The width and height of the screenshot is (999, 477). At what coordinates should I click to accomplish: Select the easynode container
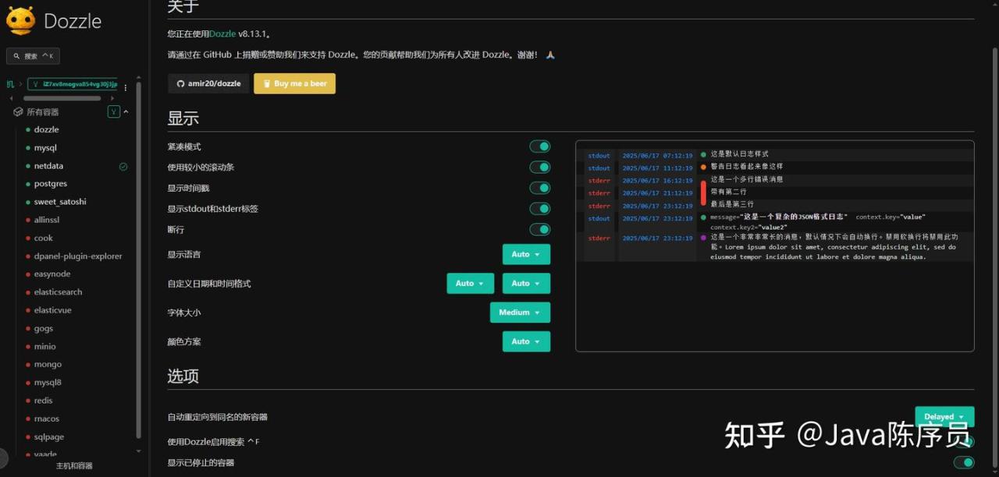click(52, 274)
